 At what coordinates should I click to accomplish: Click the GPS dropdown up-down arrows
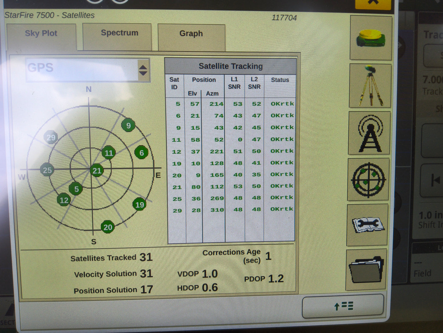143,70
